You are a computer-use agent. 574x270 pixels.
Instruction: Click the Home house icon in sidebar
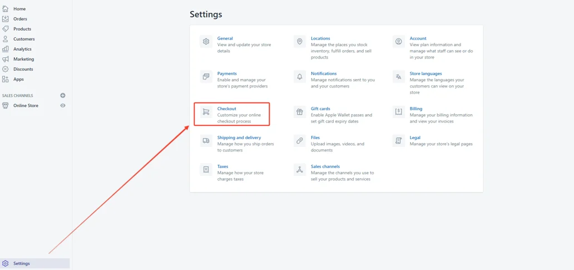(x=5, y=9)
